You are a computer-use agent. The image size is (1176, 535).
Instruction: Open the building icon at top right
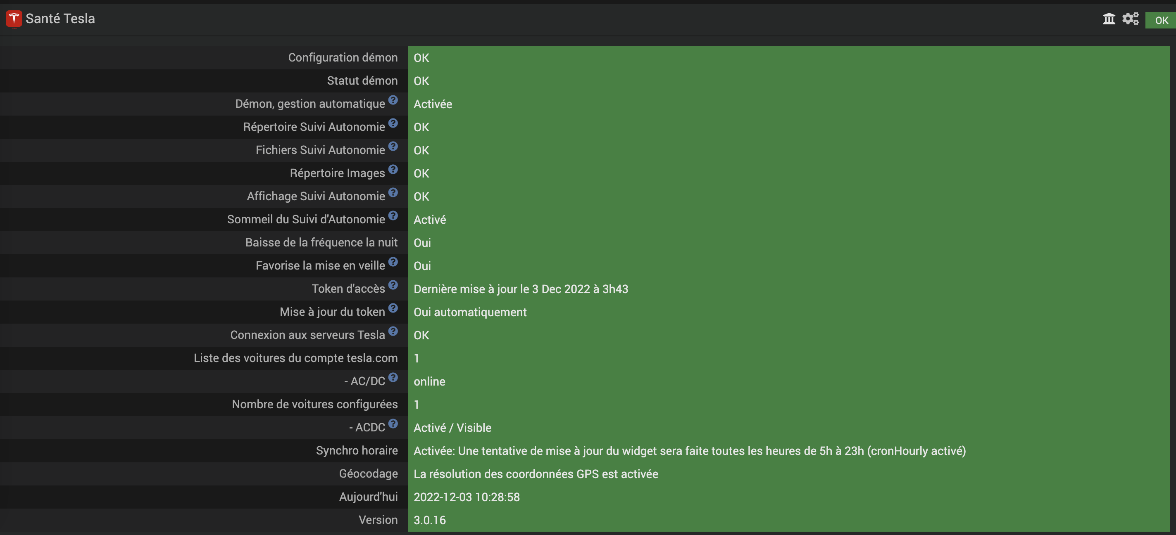[x=1108, y=19]
